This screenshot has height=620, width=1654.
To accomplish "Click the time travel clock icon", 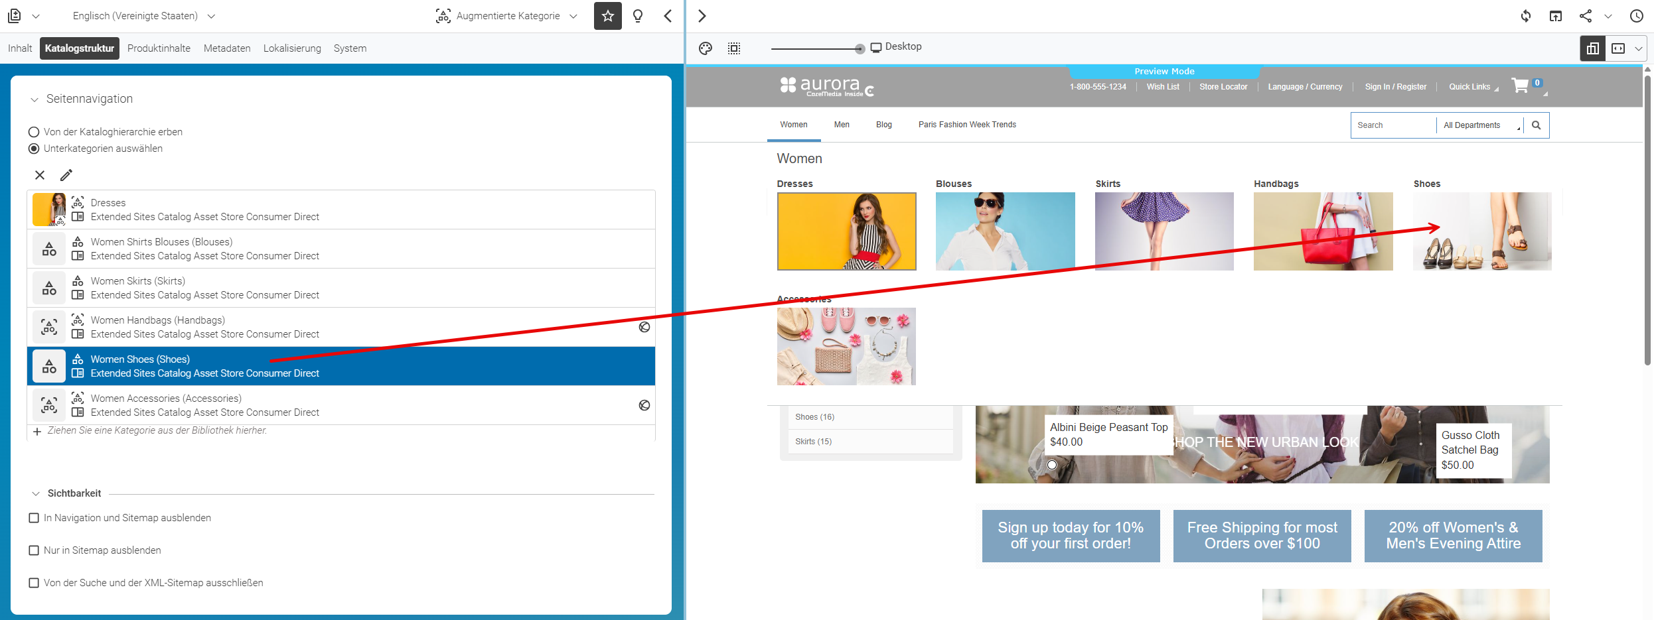I will [1637, 16].
